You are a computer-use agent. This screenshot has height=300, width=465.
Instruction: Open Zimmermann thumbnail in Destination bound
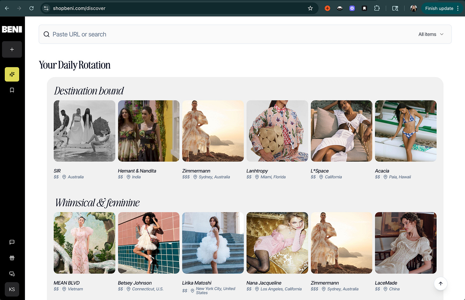click(213, 131)
